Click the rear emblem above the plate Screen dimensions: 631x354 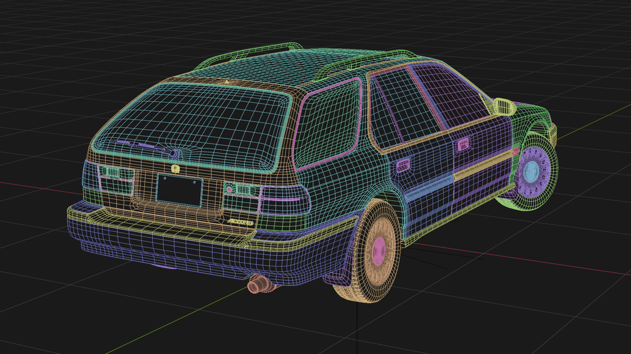tap(175, 169)
